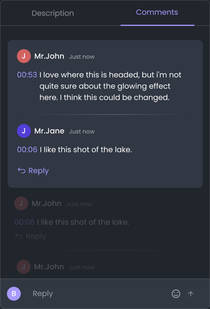The image size is (210, 309).
Task: Jump to the 00:53 timestamp
Action: point(27,75)
